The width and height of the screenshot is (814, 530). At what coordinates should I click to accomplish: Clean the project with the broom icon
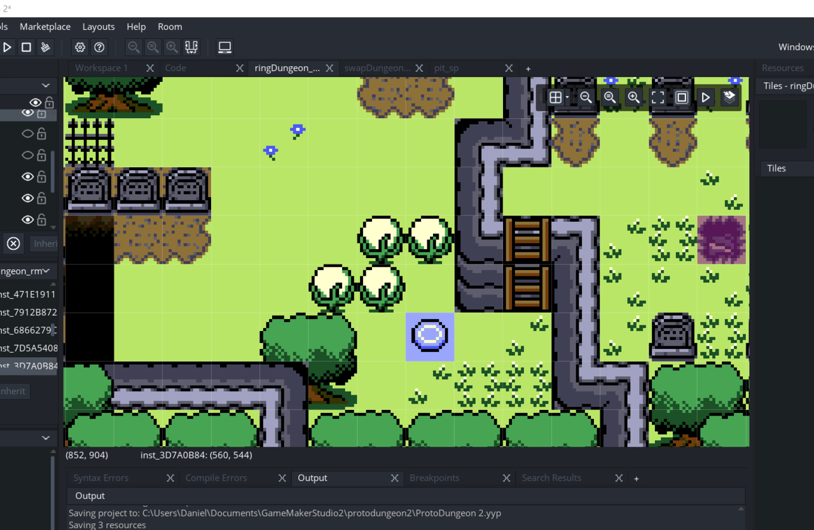click(45, 47)
